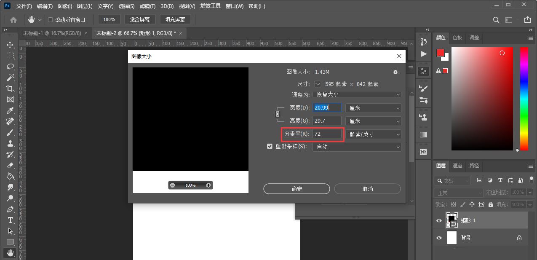Open the width unit 厘米 dropdown
The width and height of the screenshot is (537, 260).
point(373,108)
